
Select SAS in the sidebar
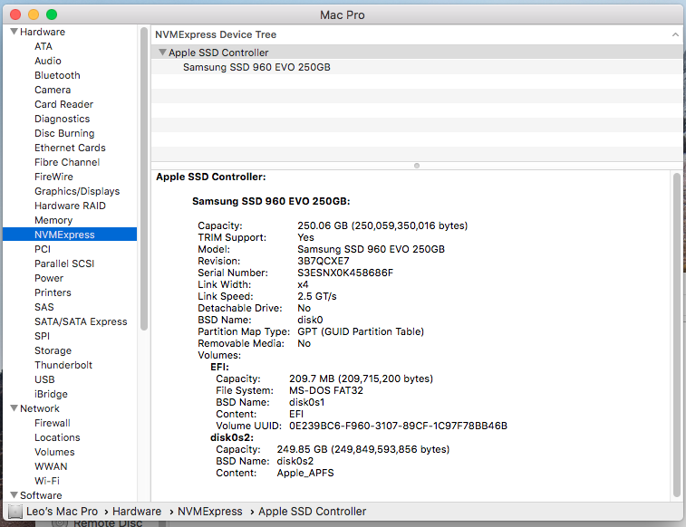tap(44, 307)
